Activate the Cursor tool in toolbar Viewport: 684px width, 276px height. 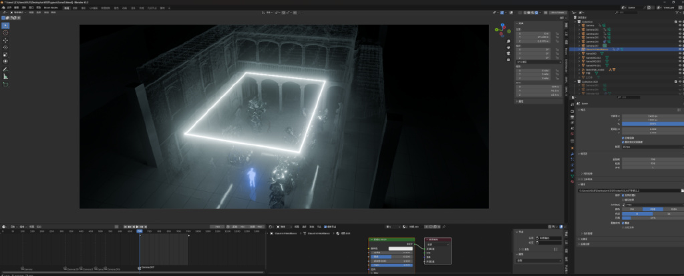click(x=5, y=33)
